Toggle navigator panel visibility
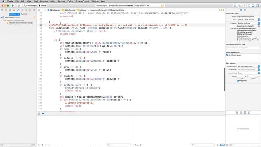This screenshot has height=147, width=261. (249, 5)
